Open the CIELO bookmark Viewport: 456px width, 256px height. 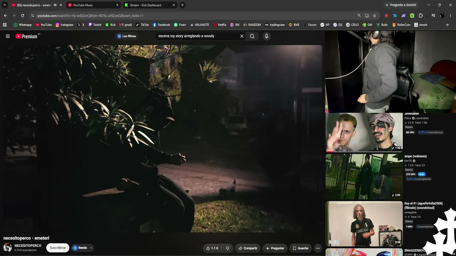(x=352, y=25)
